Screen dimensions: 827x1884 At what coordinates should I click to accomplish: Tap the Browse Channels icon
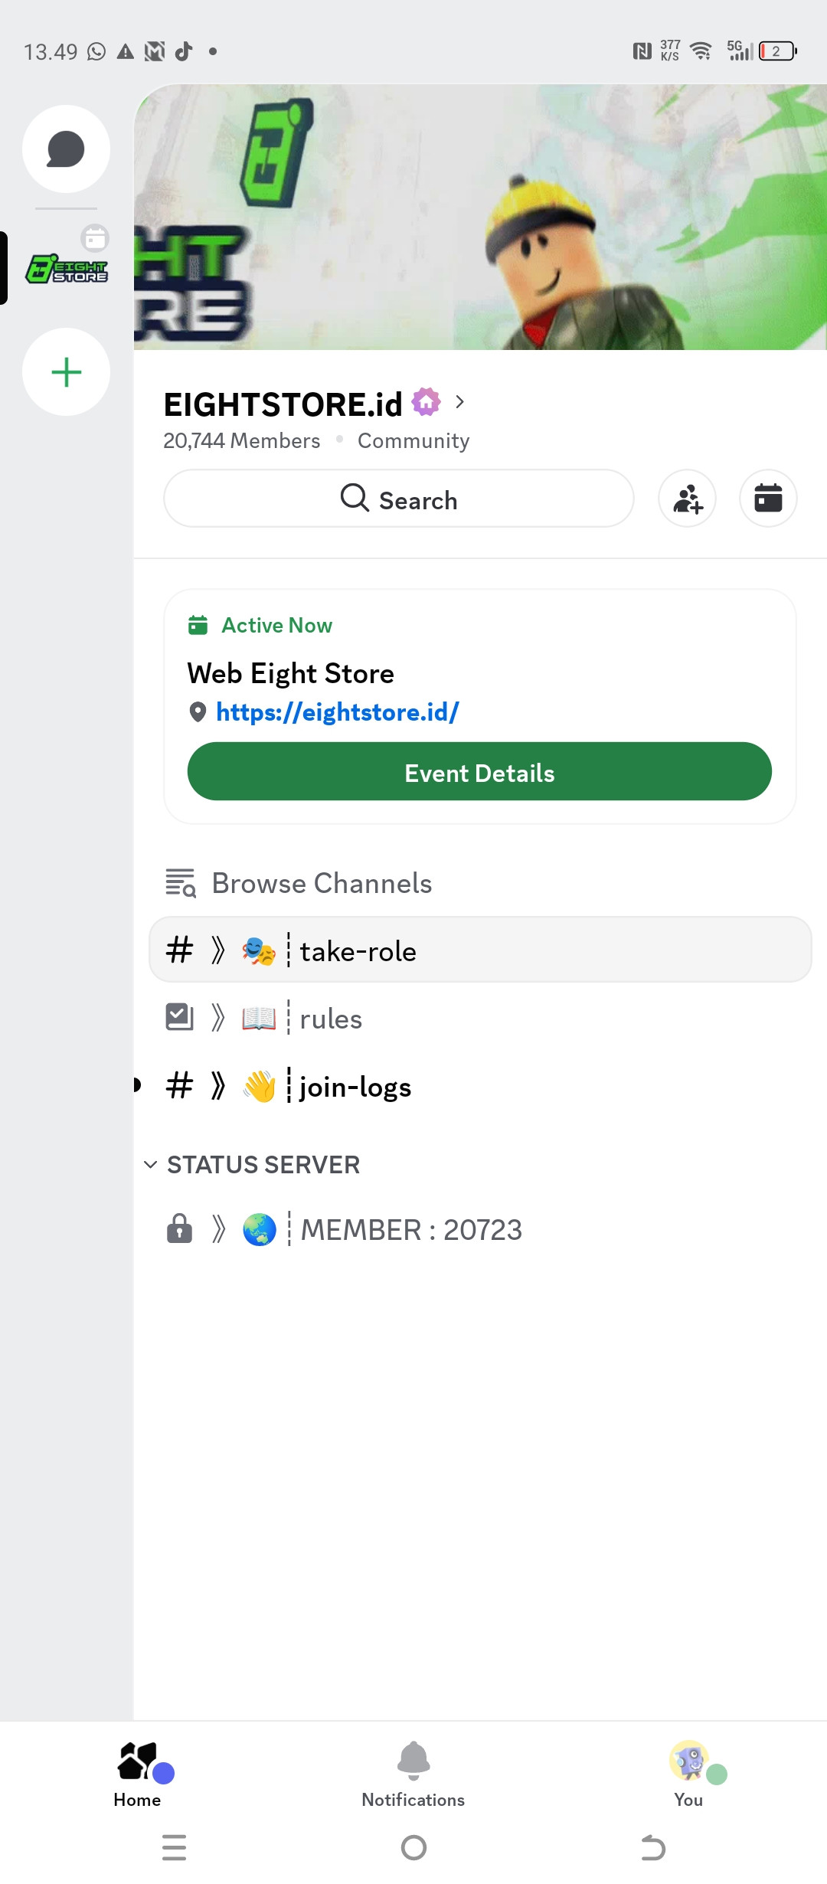[181, 883]
